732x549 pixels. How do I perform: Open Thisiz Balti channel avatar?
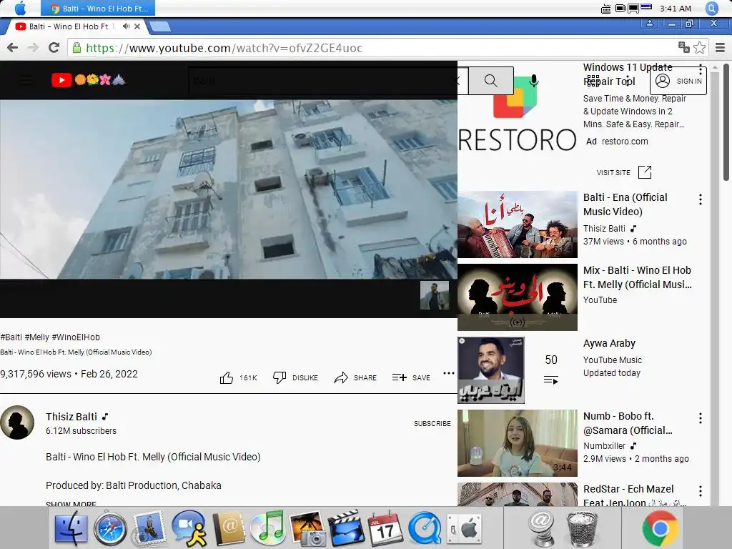pos(17,422)
